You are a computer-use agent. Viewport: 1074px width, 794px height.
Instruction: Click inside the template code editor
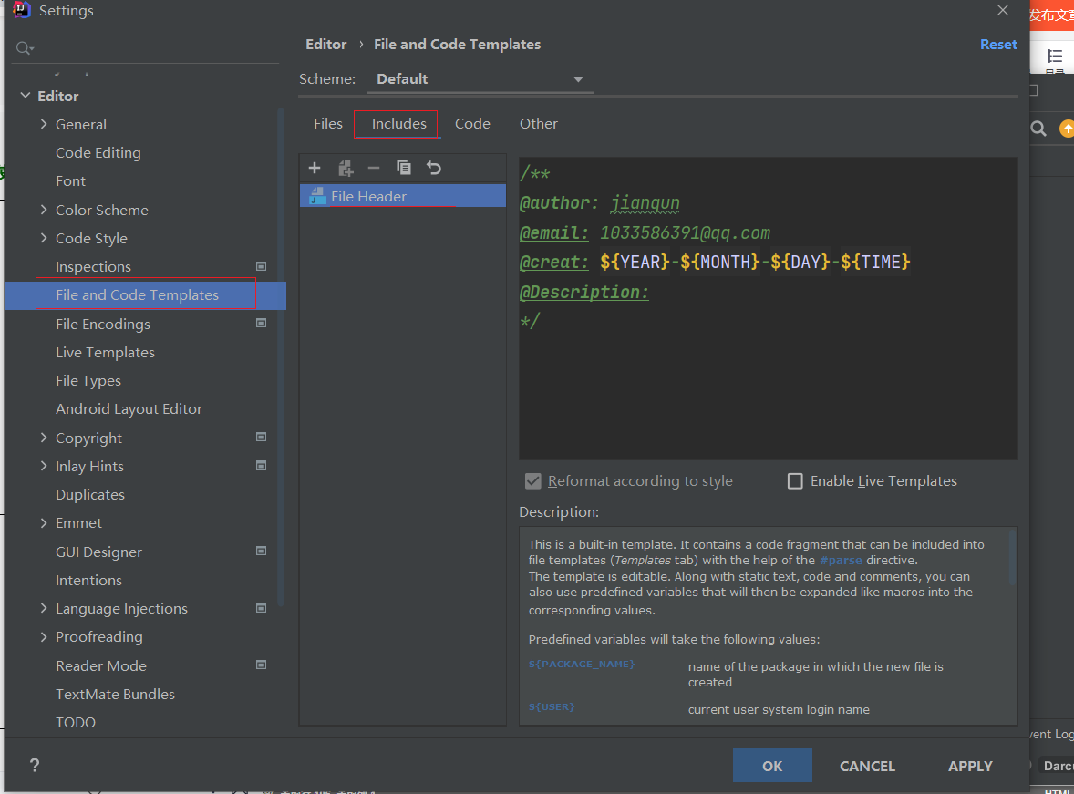(x=768, y=308)
